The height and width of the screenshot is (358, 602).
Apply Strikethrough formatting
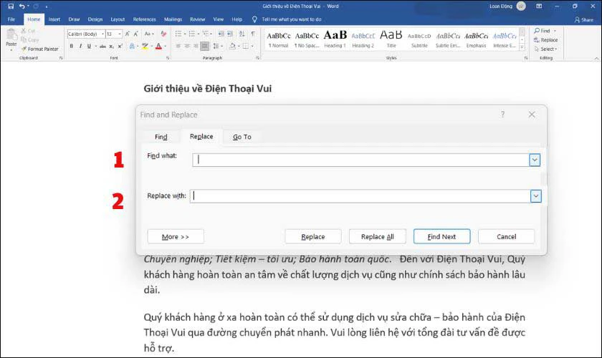click(x=102, y=46)
